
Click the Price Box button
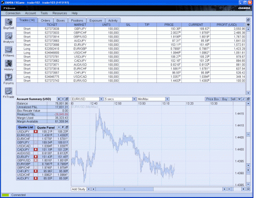(x=213, y=99)
